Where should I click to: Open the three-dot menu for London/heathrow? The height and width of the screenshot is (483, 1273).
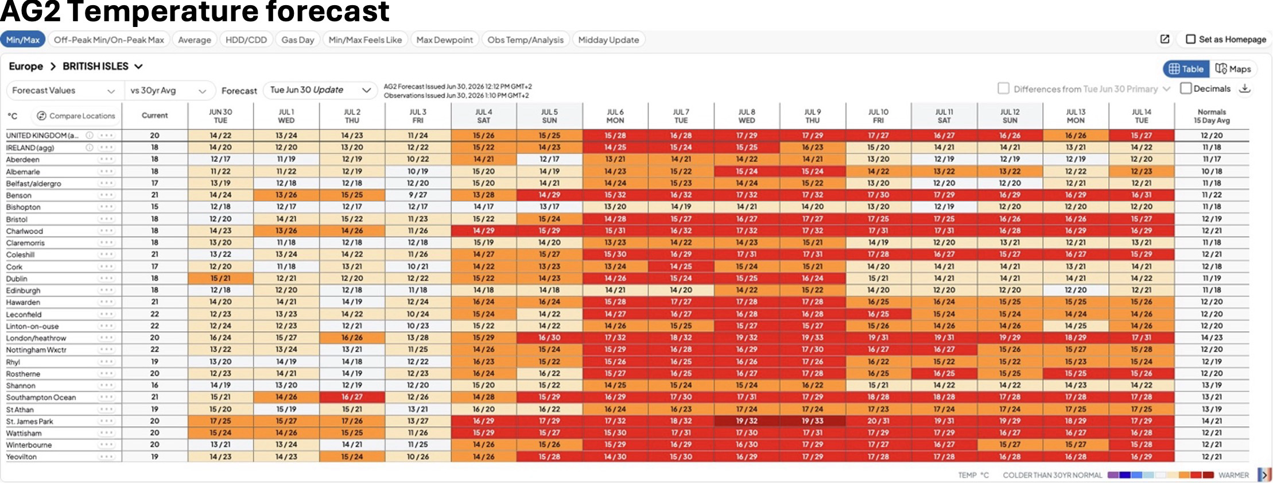pos(106,338)
